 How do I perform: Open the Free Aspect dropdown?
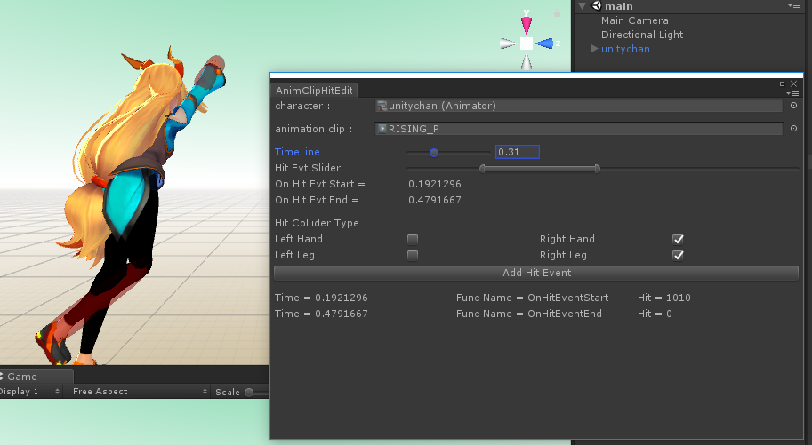click(x=140, y=391)
